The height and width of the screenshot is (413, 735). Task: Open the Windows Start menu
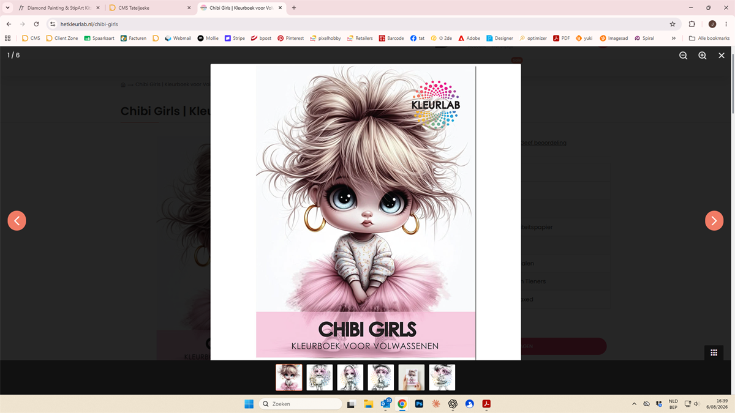click(x=249, y=404)
